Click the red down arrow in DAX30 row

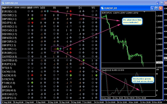(x=32, y=75)
